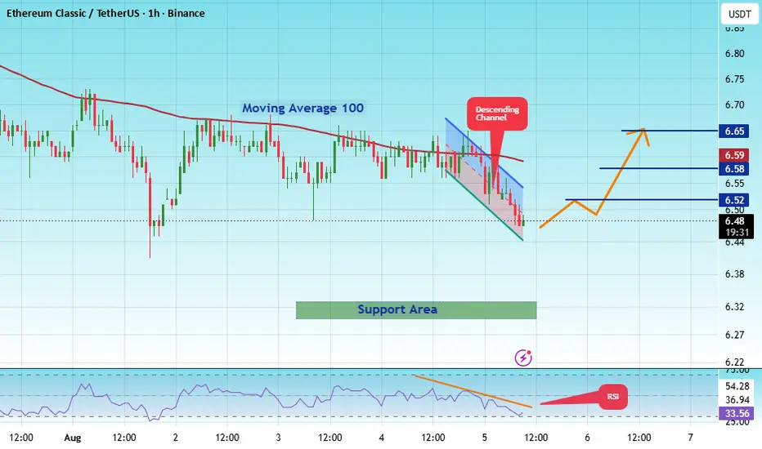Select the red RSI callout label

pyautogui.click(x=613, y=397)
